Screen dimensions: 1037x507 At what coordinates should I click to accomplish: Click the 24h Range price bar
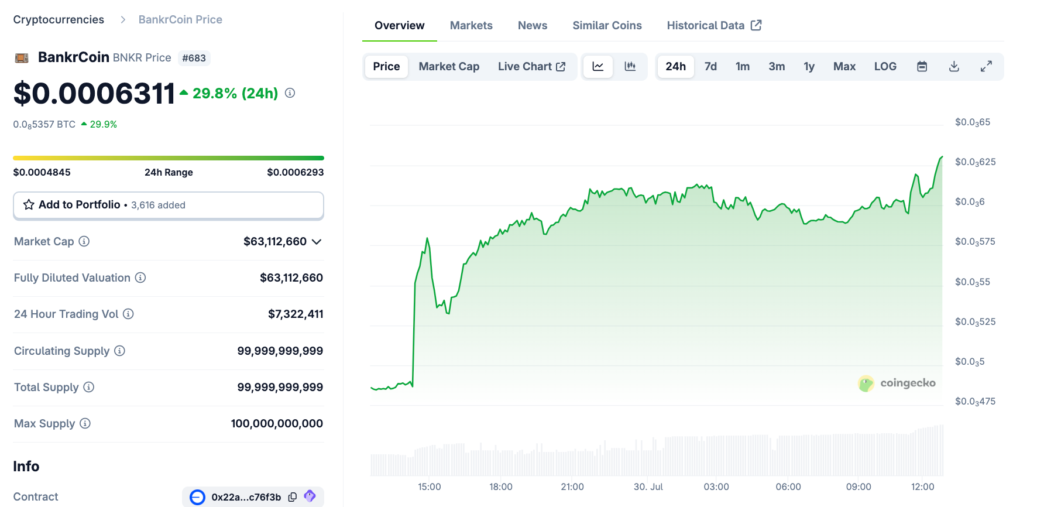coord(169,158)
